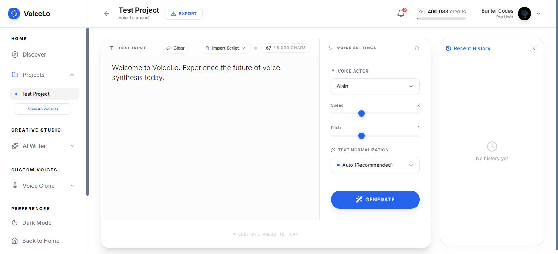The height and width of the screenshot is (254, 558).
Task: Click inside the script text area
Action: point(210,138)
